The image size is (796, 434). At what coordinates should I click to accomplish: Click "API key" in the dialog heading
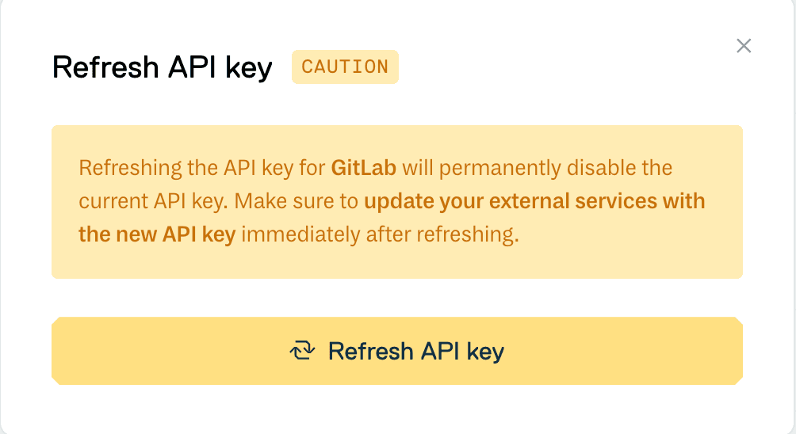tap(220, 68)
